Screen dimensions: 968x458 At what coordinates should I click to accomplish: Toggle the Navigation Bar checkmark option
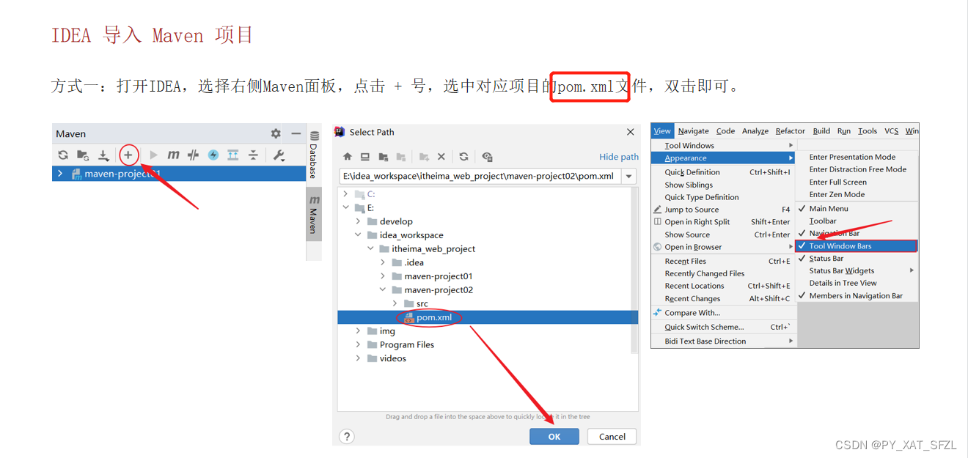point(856,233)
